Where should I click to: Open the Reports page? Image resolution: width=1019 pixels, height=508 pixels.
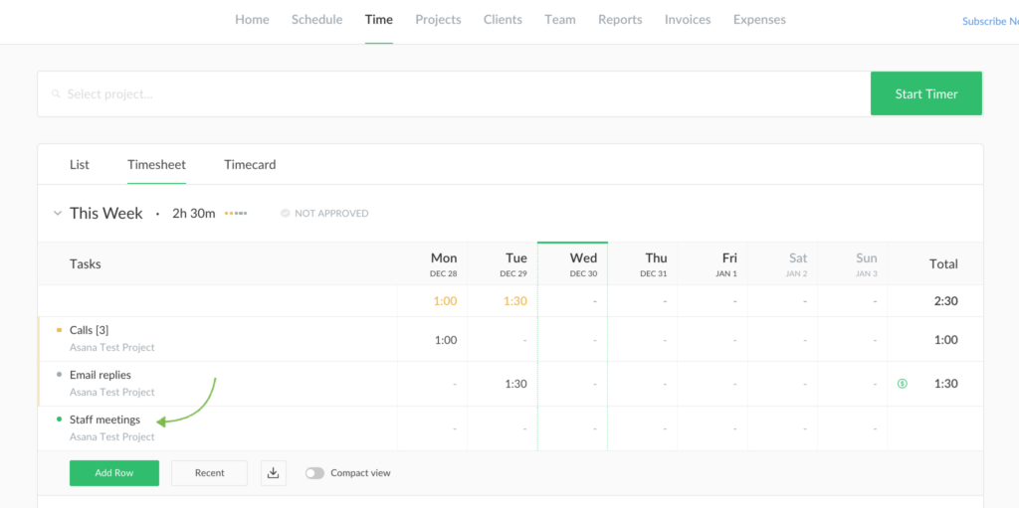(x=621, y=20)
